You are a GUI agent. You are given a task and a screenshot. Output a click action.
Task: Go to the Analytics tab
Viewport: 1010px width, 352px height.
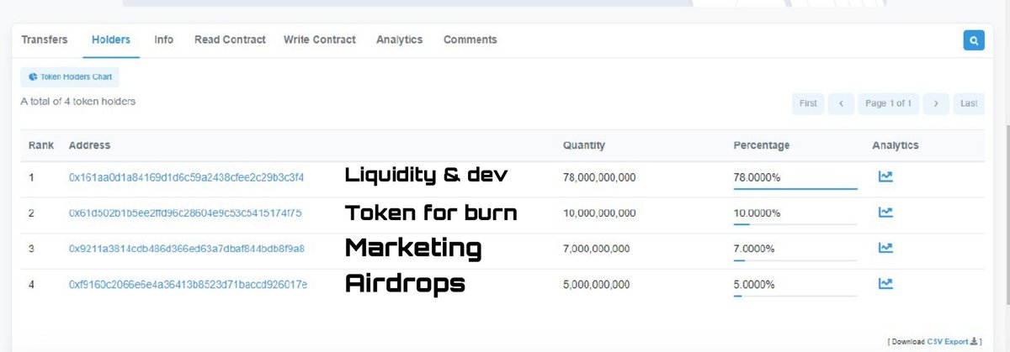tap(400, 39)
